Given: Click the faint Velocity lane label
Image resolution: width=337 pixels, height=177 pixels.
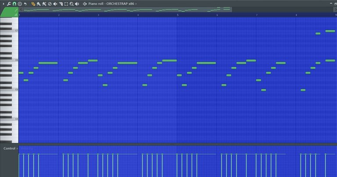Looking at the screenshot, I should (x=27, y=148).
